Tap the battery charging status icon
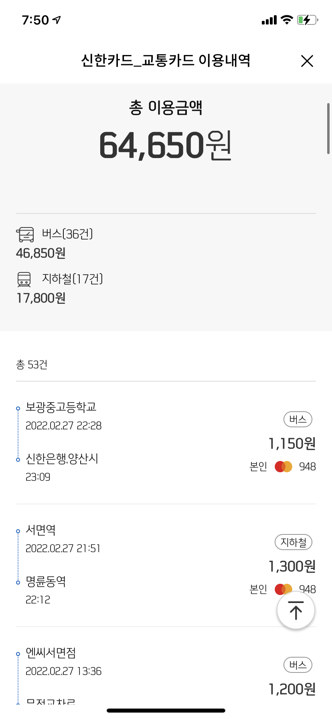Image resolution: width=332 pixels, height=719 pixels. point(307,20)
